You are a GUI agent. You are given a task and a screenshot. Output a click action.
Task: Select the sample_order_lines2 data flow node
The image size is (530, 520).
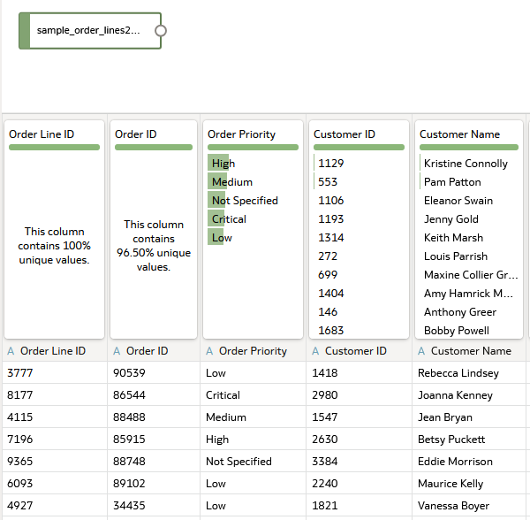(x=90, y=31)
